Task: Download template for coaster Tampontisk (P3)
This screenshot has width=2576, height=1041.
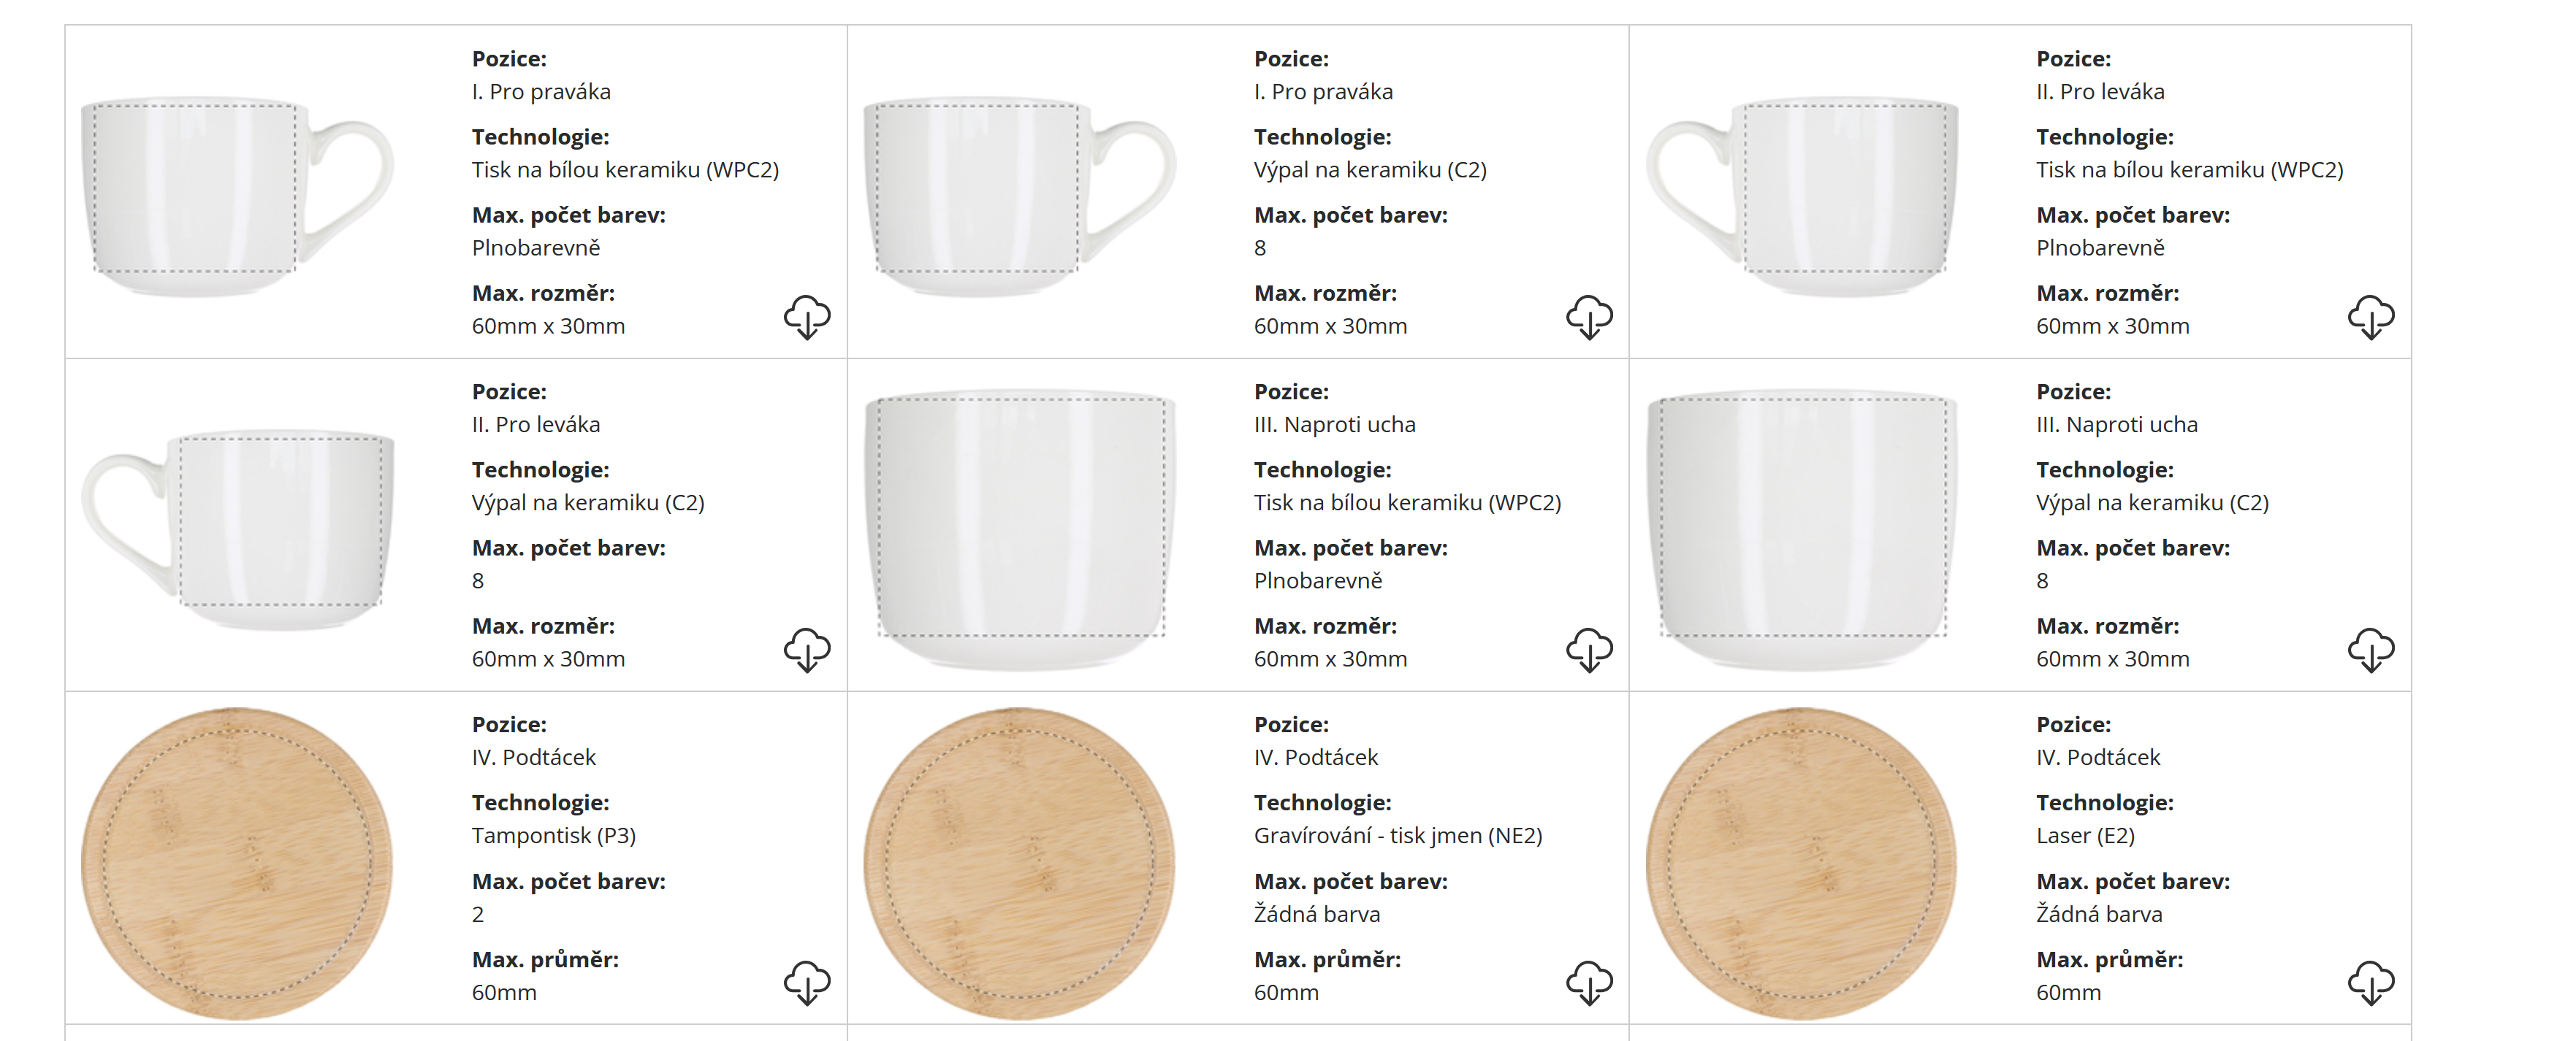Action: click(806, 983)
